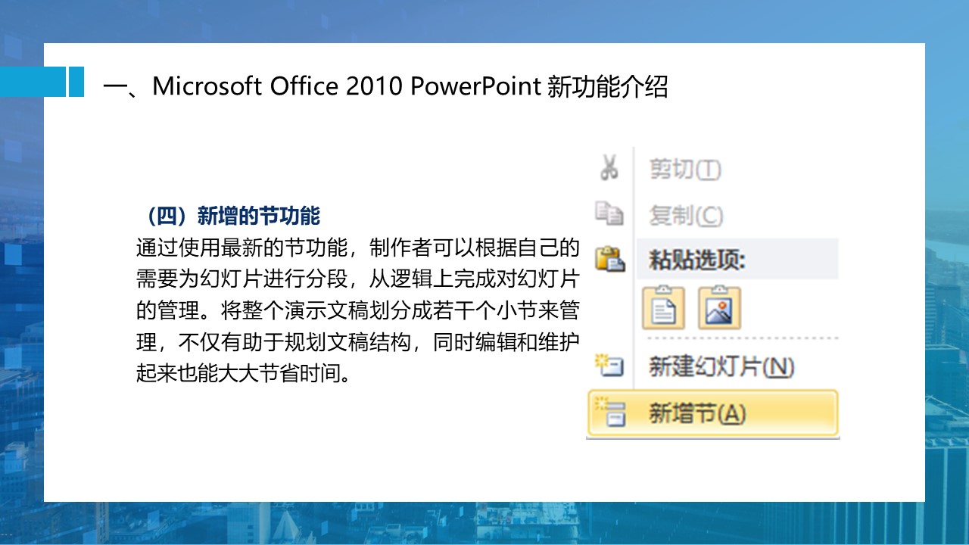Select the keep source formatting paste icon

[x=663, y=307]
